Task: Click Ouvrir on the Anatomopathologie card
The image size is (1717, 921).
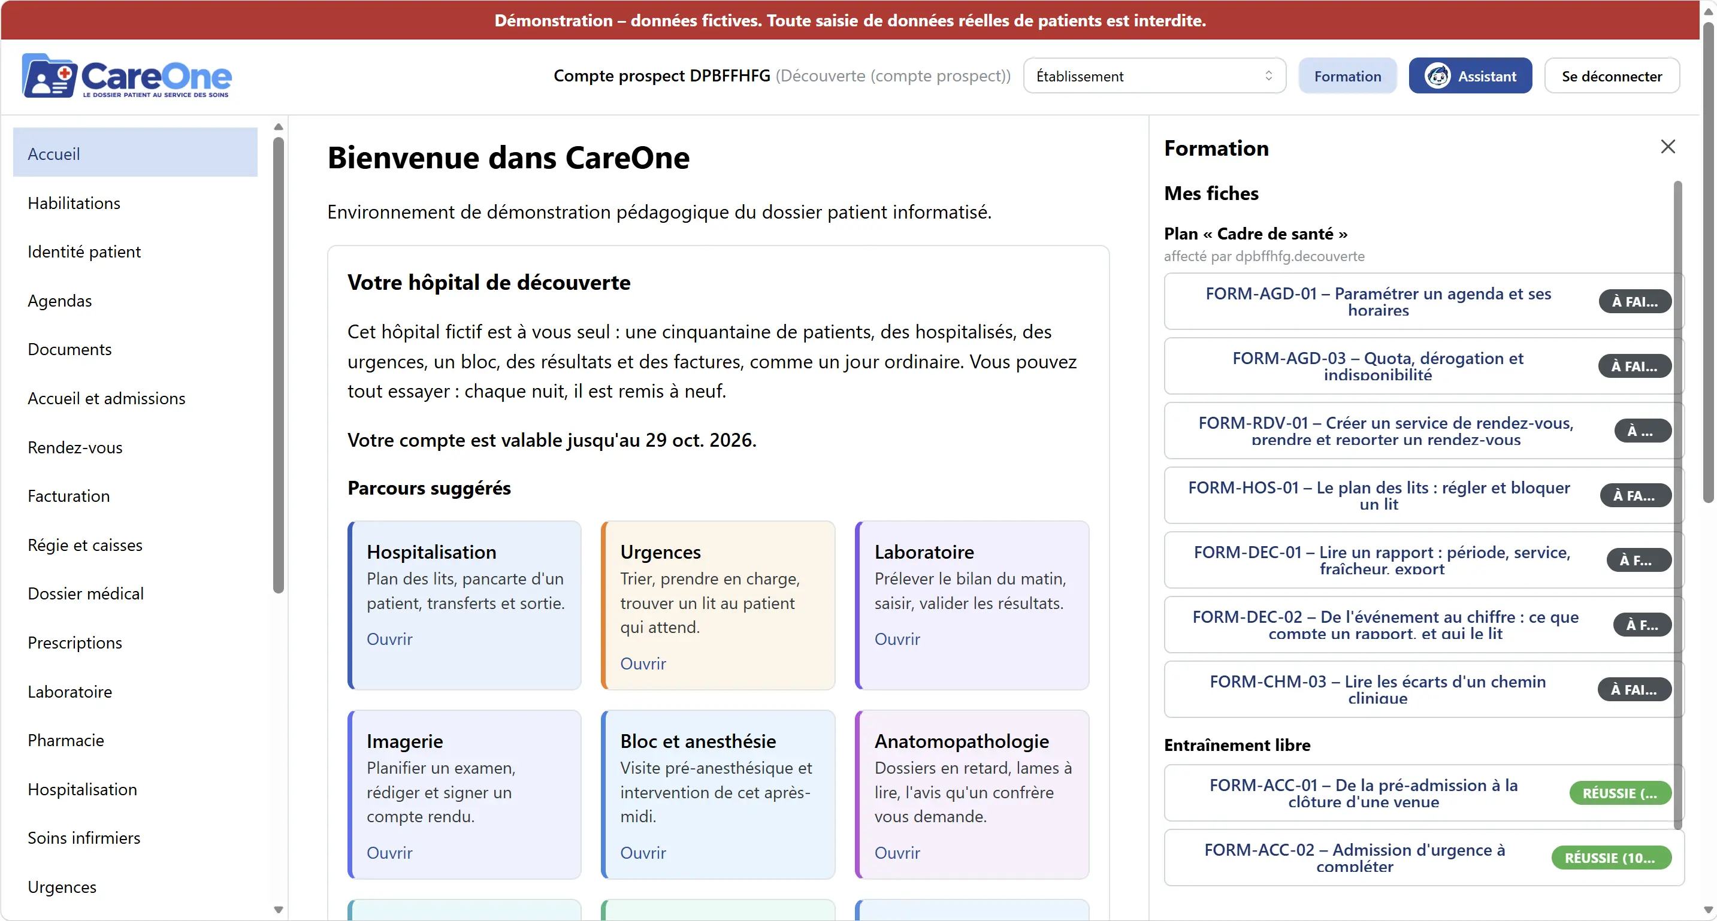Action: pyautogui.click(x=897, y=852)
